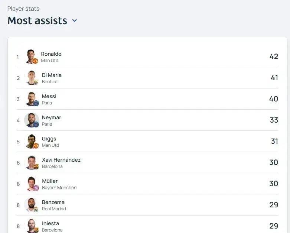
Task: Open the Most assists dropdown chevron
Action: point(74,21)
